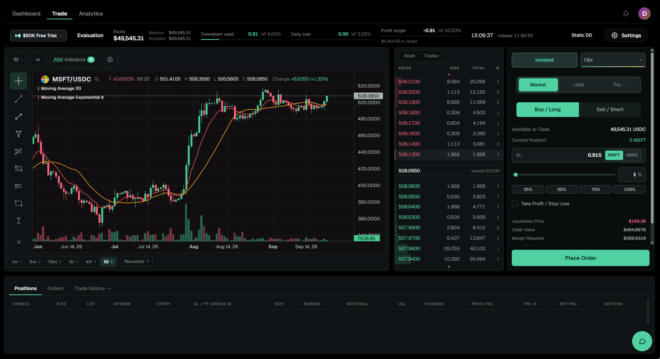
Task: Open the 1D interval dropdown
Action: point(18,60)
